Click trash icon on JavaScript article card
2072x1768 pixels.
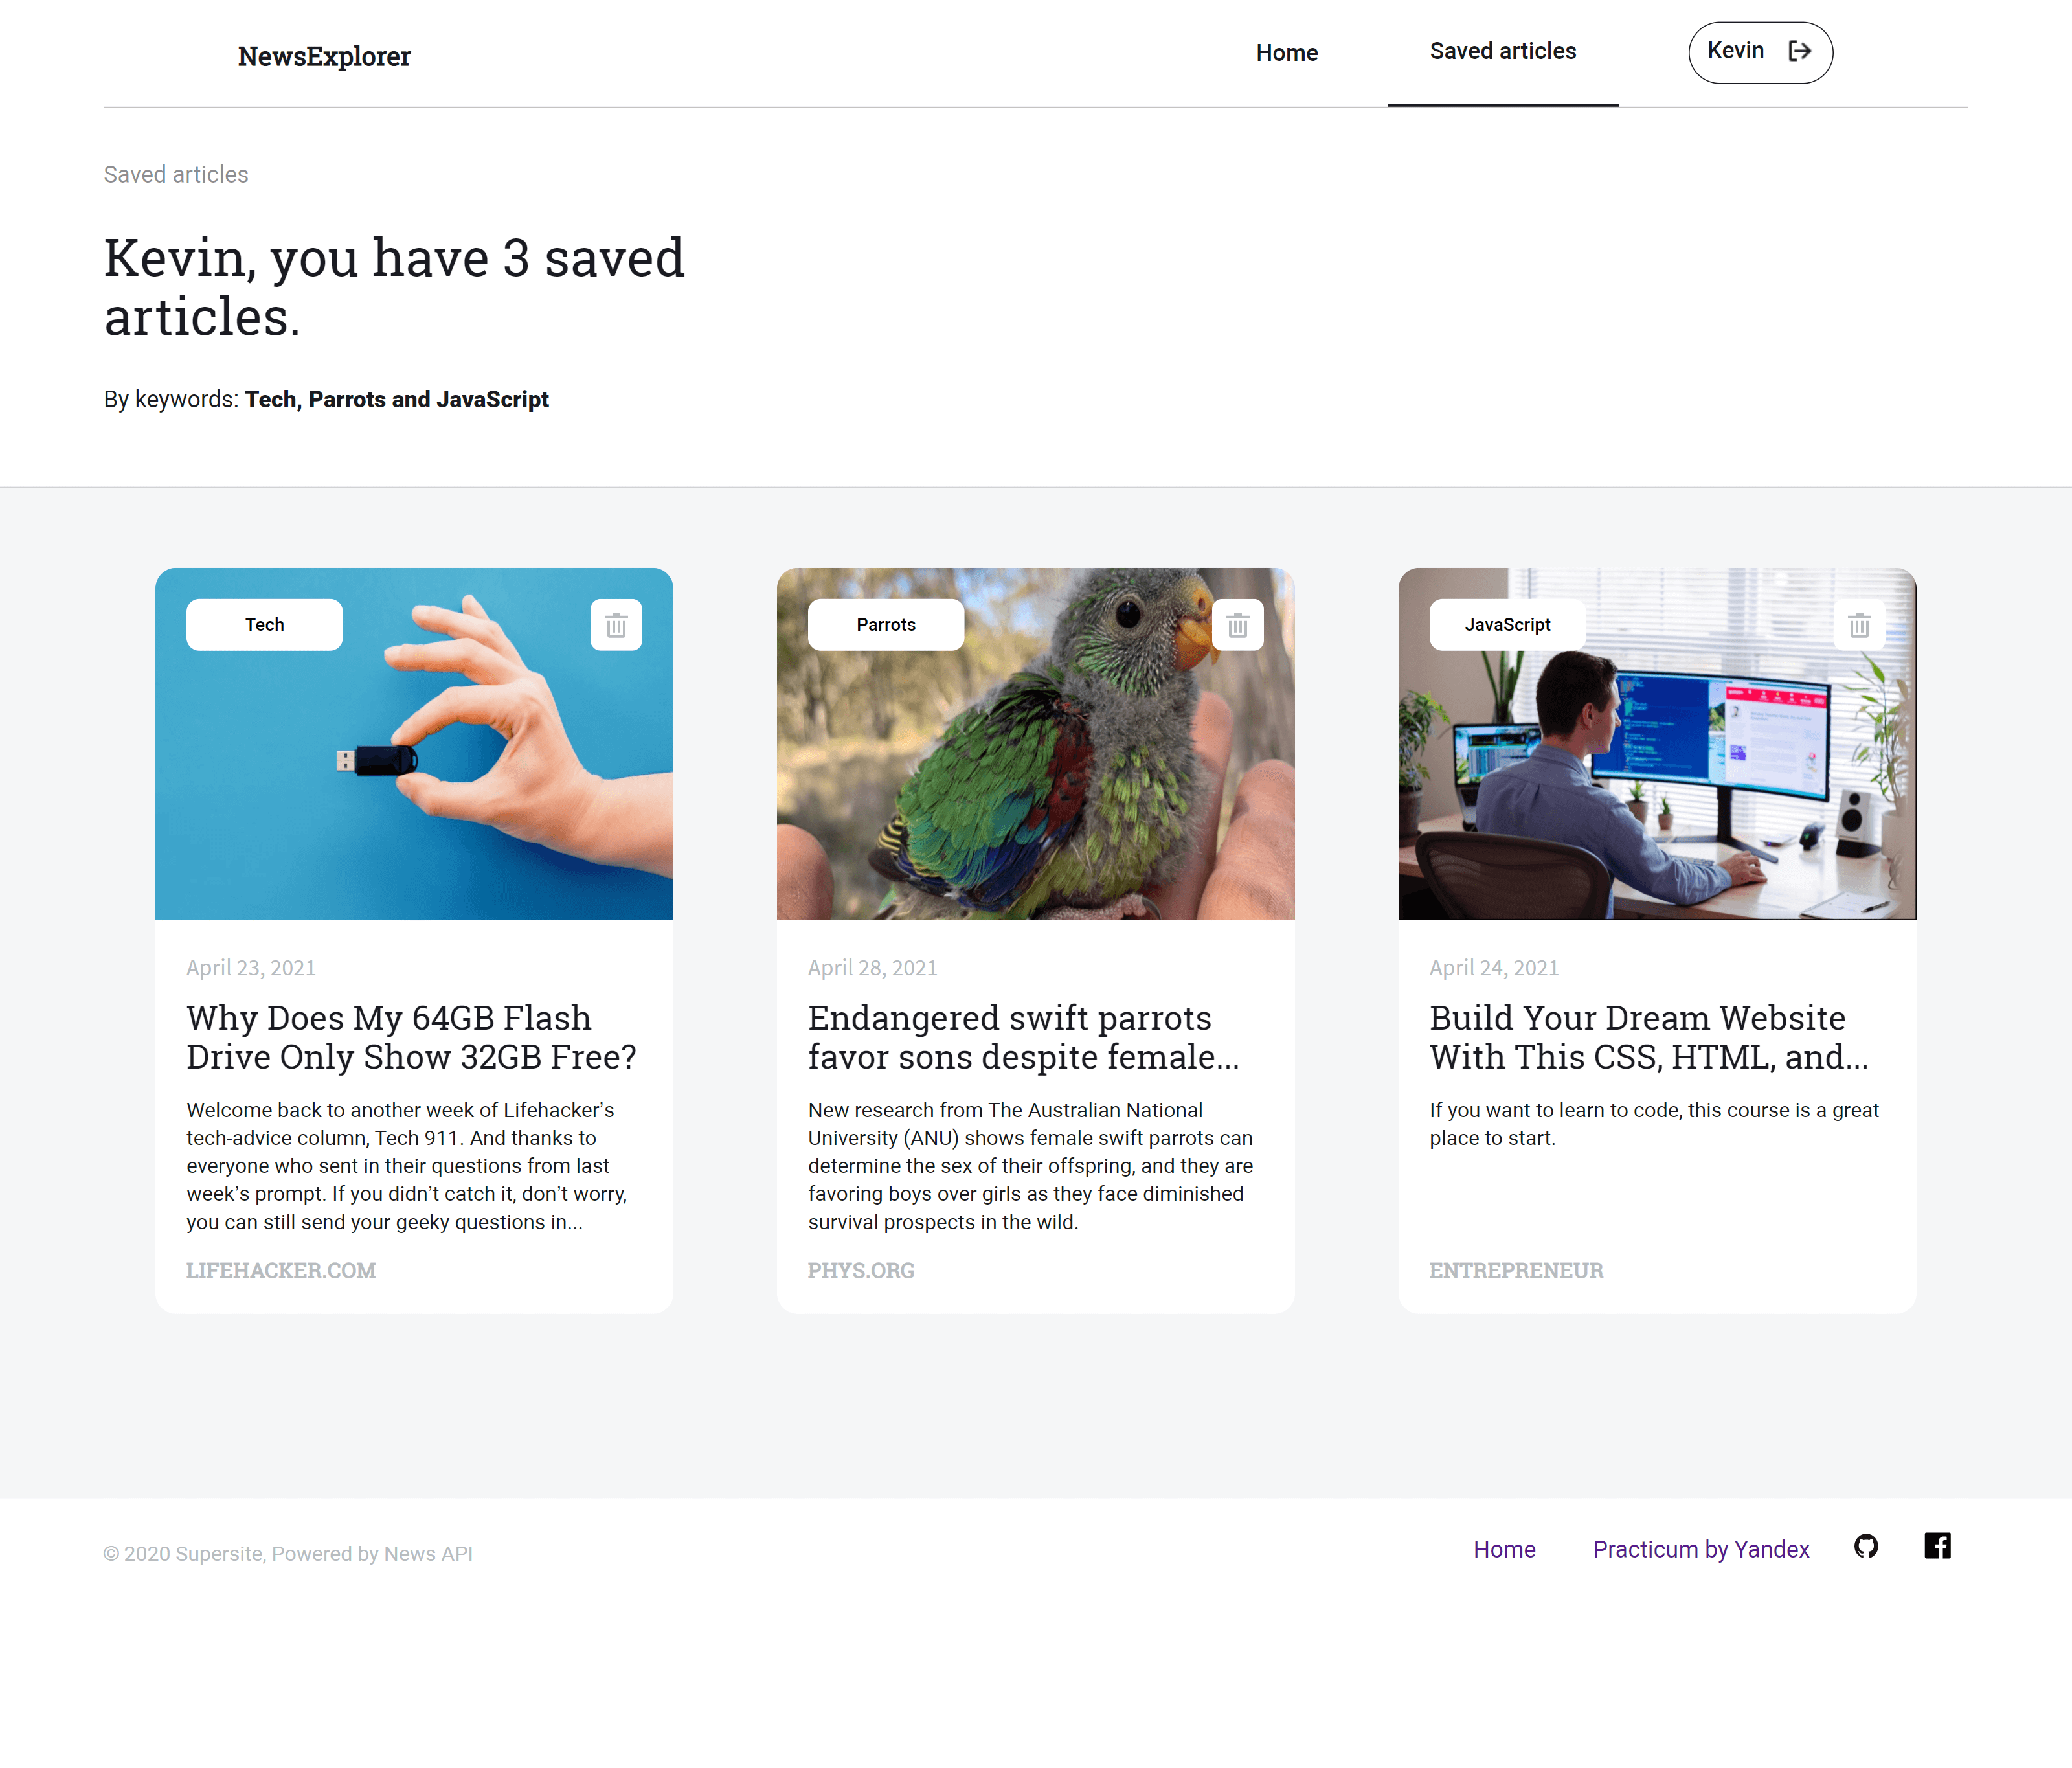pyautogui.click(x=1859, y=625)
